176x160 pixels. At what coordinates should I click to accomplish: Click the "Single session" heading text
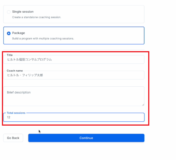(23, 11)
